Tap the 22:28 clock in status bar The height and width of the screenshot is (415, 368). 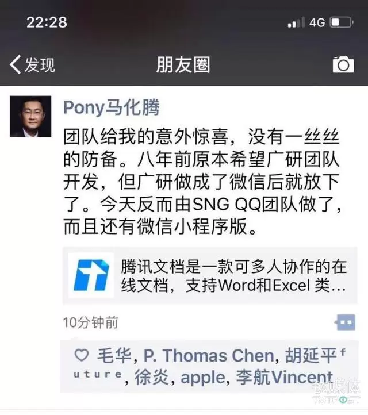click(47, 22)
